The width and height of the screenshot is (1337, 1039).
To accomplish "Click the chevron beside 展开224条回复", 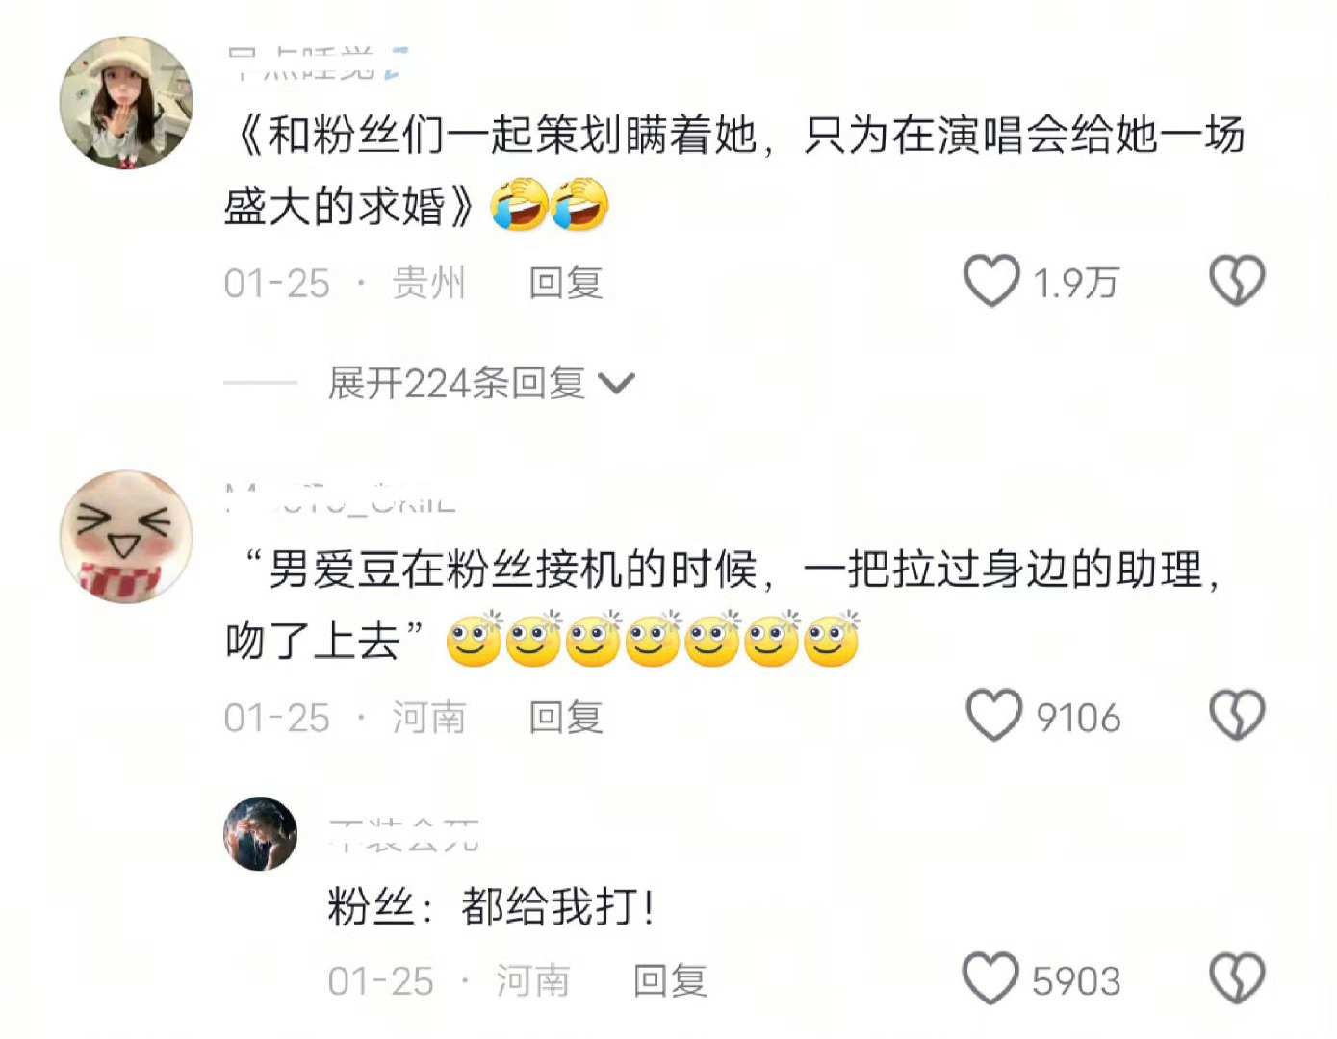I will (617, 385).
